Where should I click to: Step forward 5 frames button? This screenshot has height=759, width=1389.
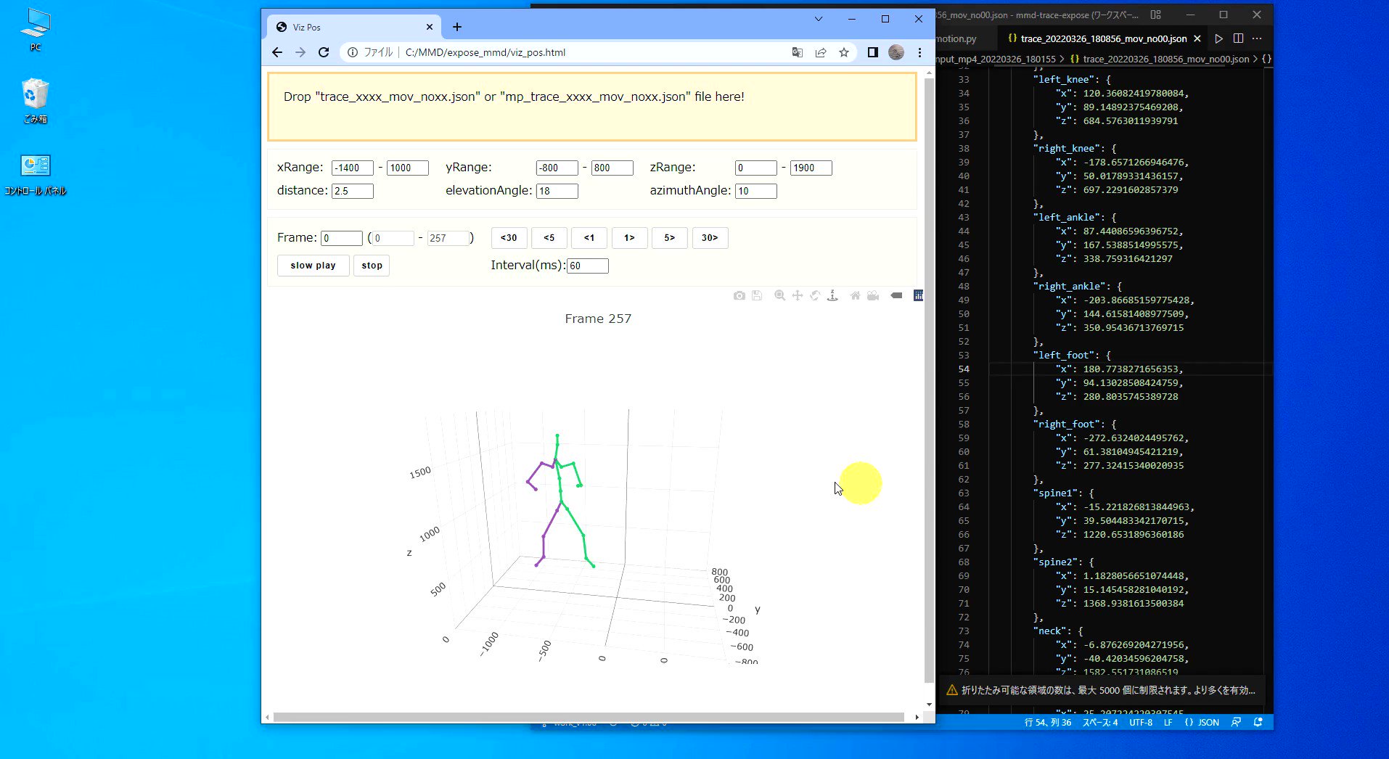670,238
